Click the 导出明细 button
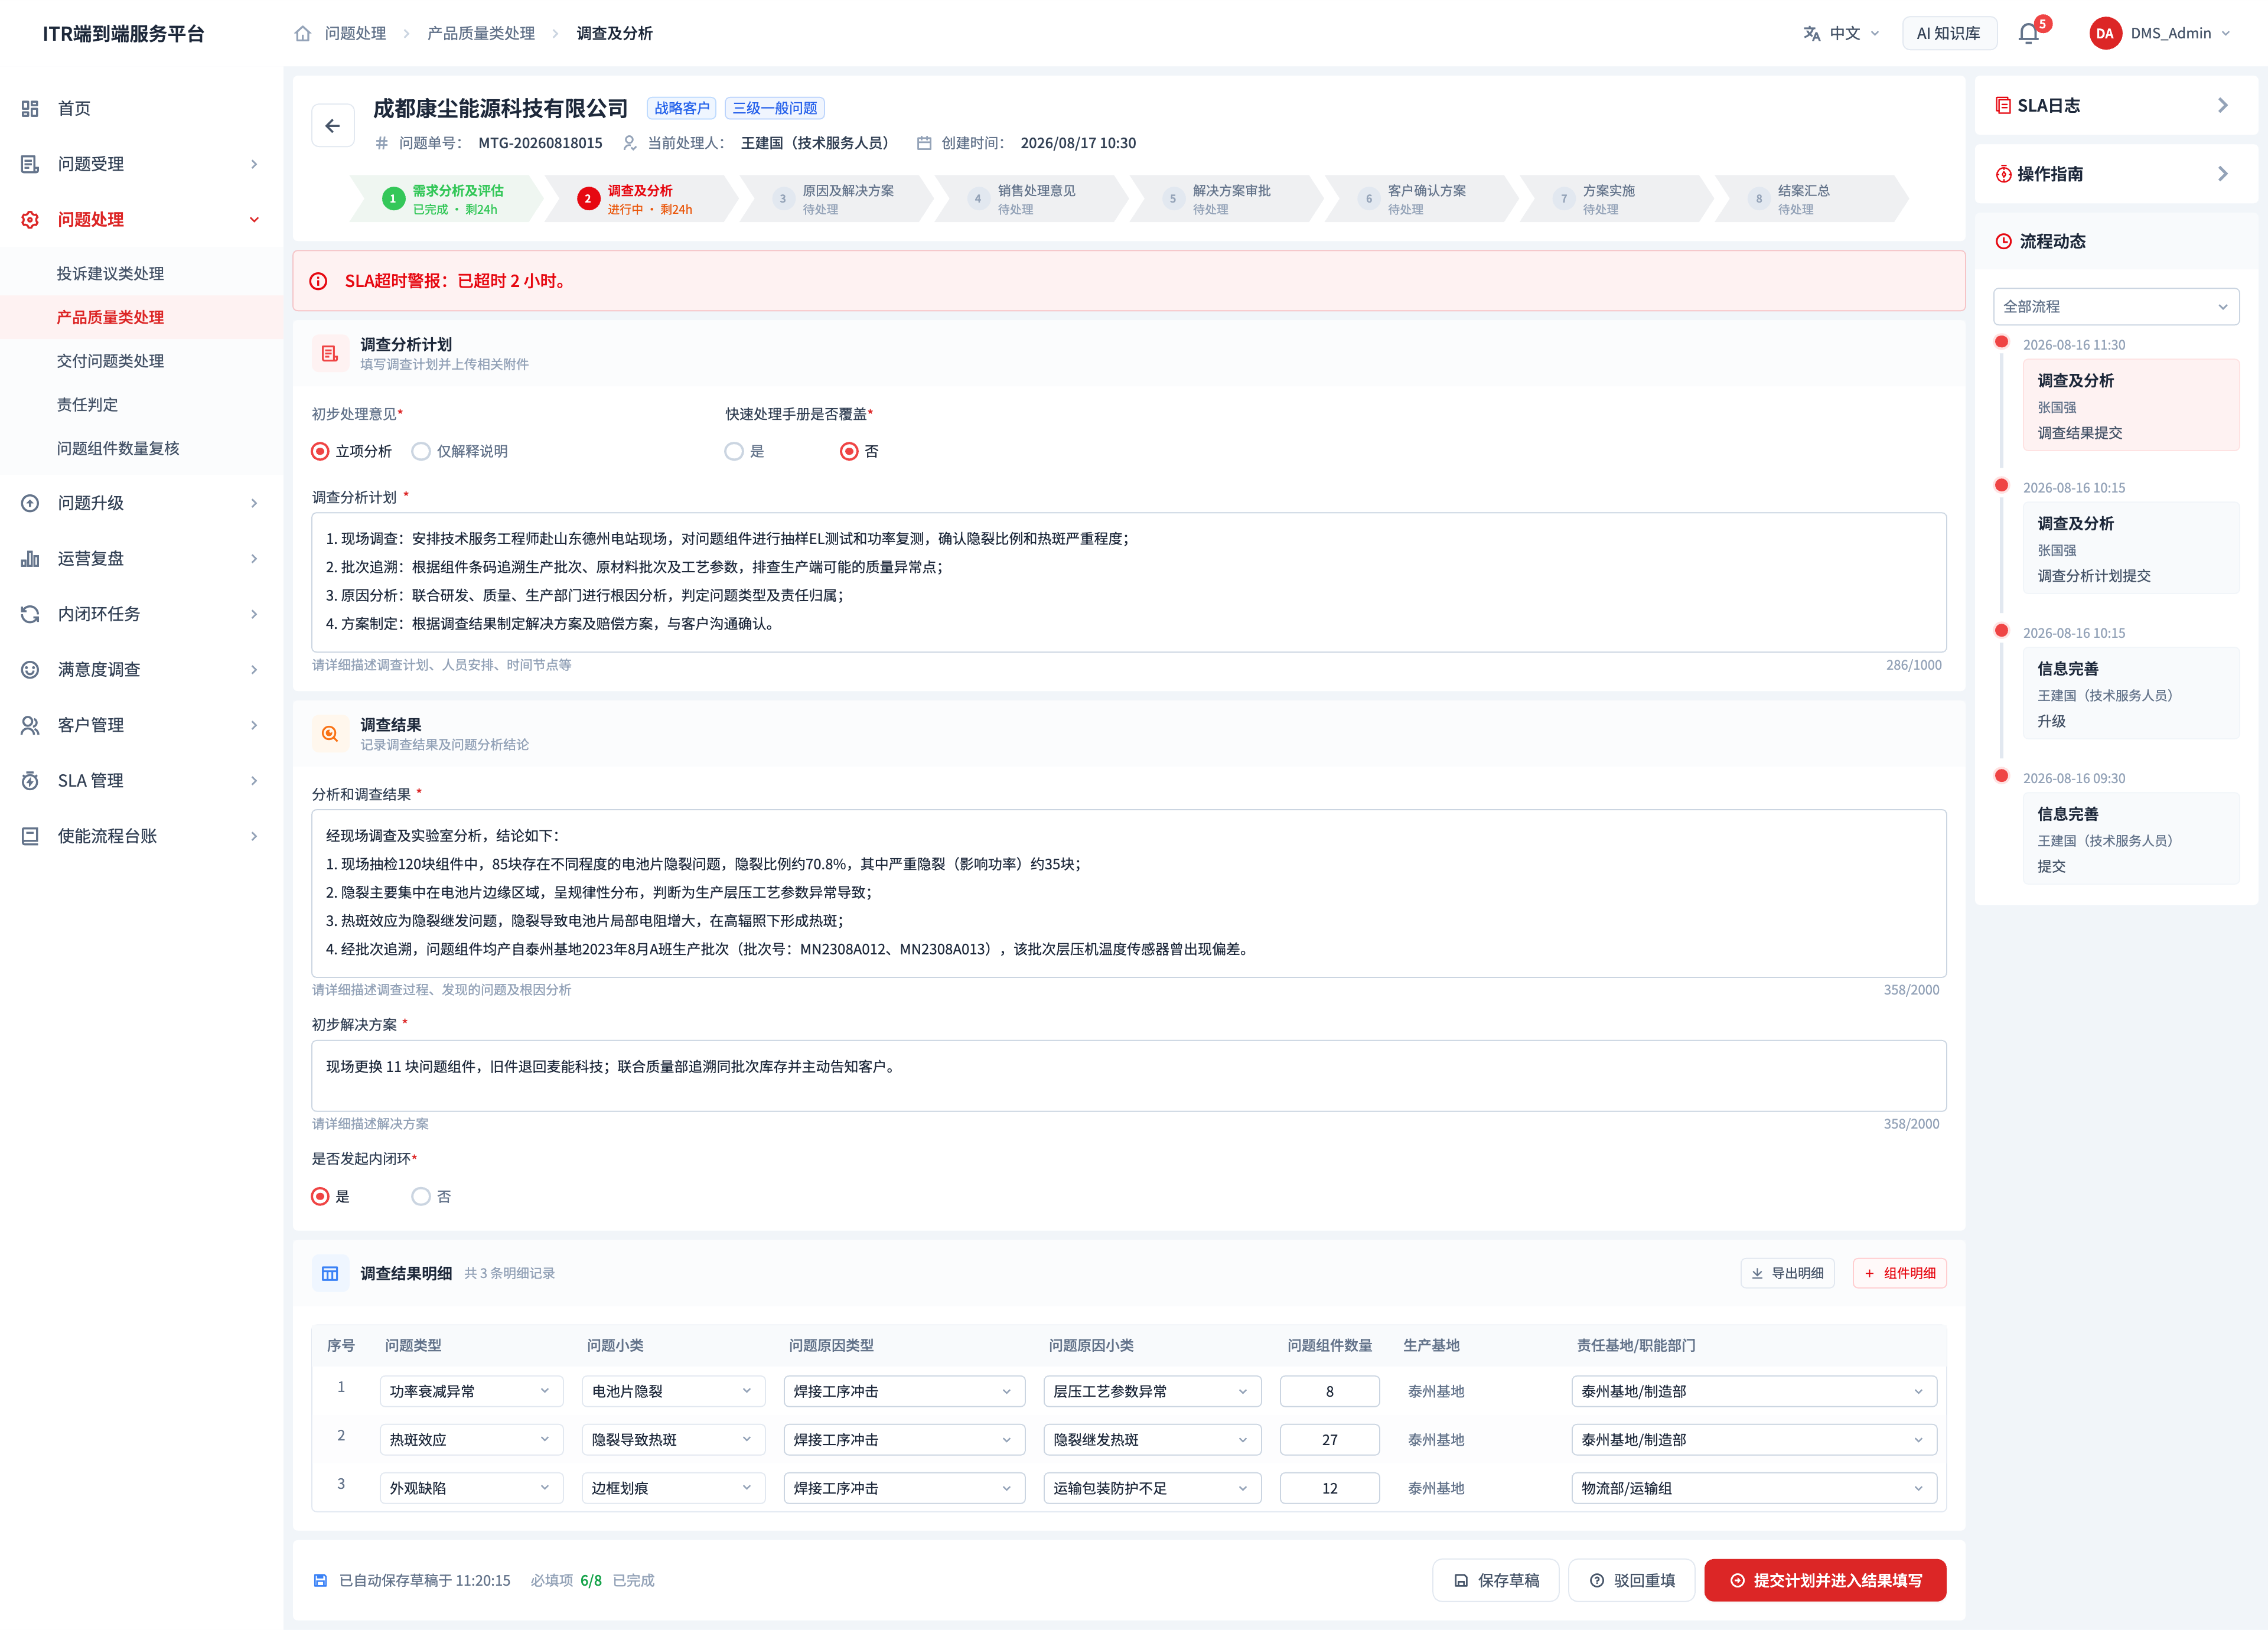This screenshot has width=2268, height=1630. [x=1787, y=1273]
